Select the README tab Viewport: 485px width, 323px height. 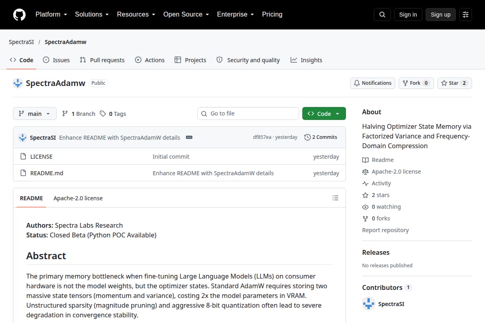click(32, 198)
